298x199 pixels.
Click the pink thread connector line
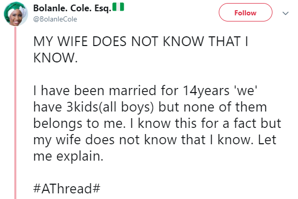[15, 113]
